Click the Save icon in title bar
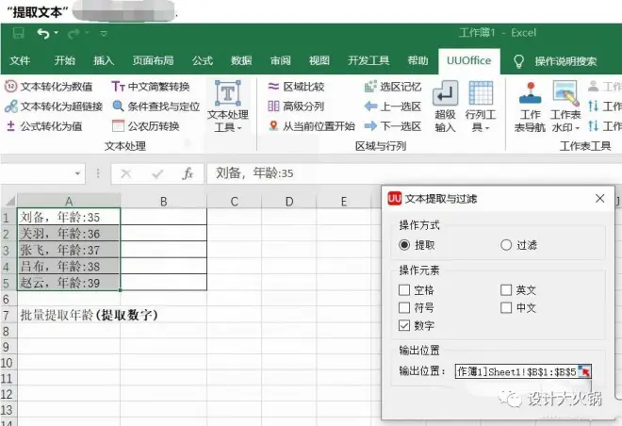The image size is (622, 426). (x=19, y=33)
